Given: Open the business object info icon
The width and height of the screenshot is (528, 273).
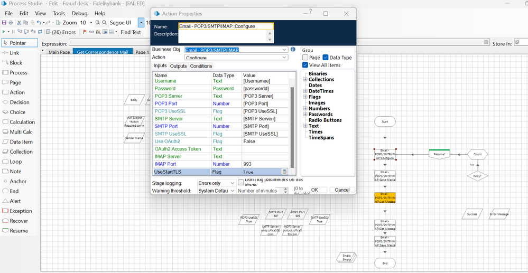Looking at the screenshot, I should [x=293, y=50].
